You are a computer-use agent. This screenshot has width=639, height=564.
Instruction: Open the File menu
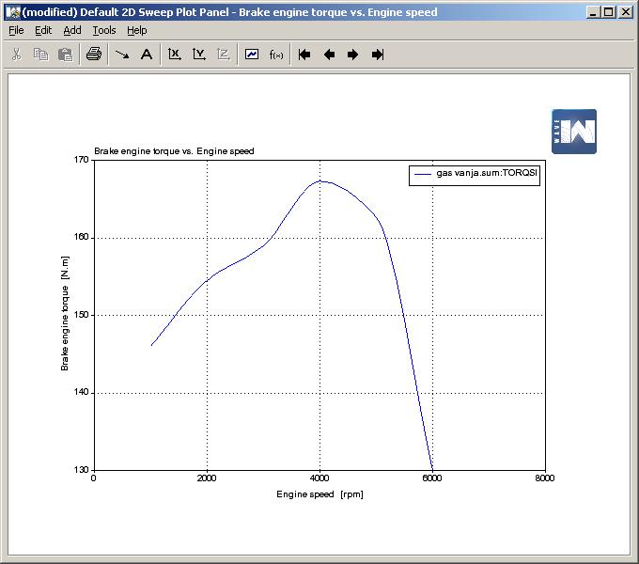pyautogui.click(x=16, y=30)
